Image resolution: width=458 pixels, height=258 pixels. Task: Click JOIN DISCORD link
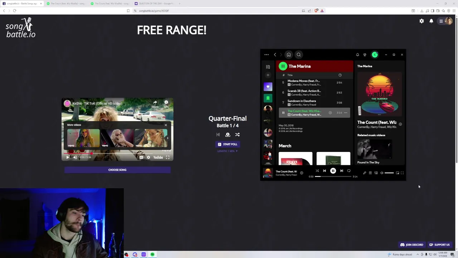click(x=412, y=245)
